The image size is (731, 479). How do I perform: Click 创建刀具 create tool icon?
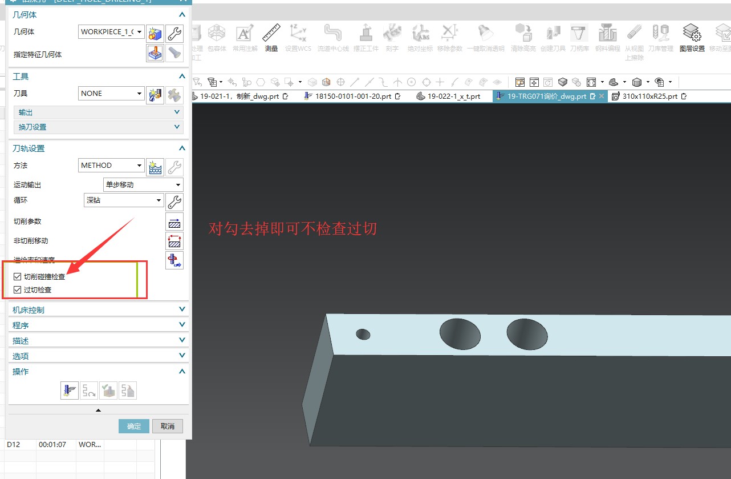click(x=553, y=38)
